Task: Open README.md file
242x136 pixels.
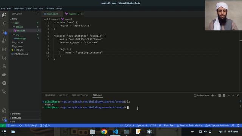Action: [25, 54]
